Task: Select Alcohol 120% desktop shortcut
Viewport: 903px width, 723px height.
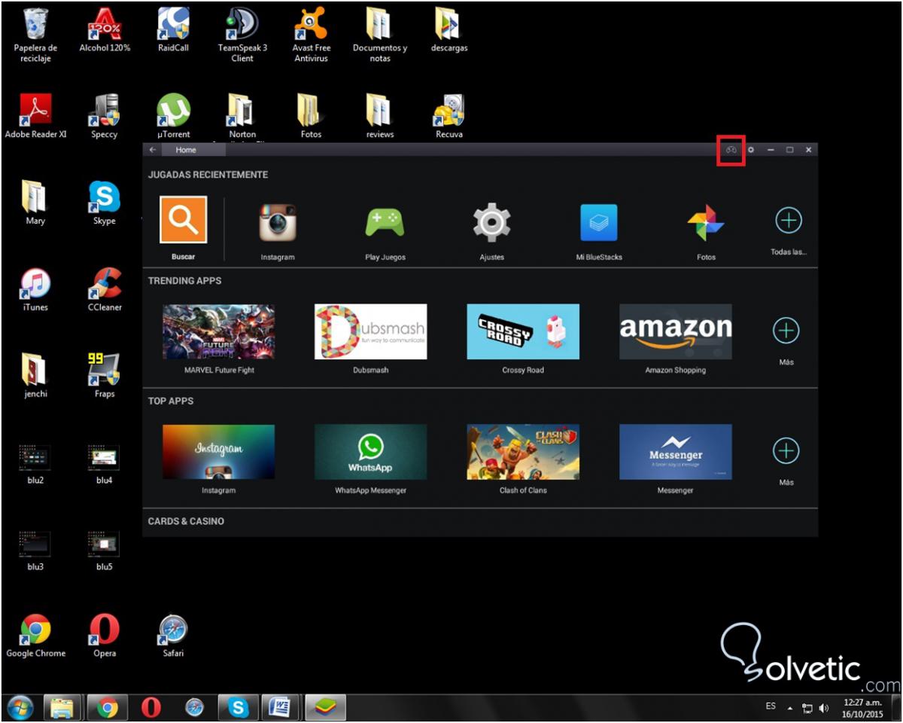Action: point(105,30)
